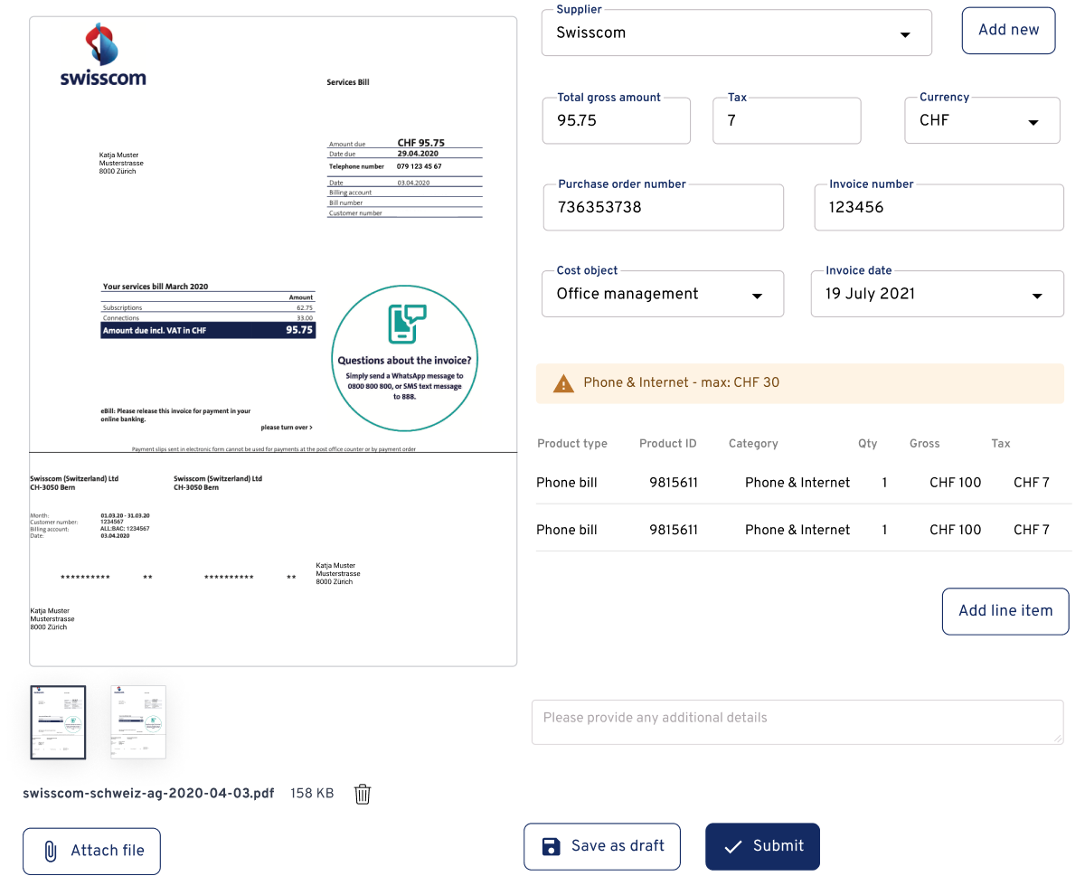Click the Add new supplier button

click(x=1008, y=30)
